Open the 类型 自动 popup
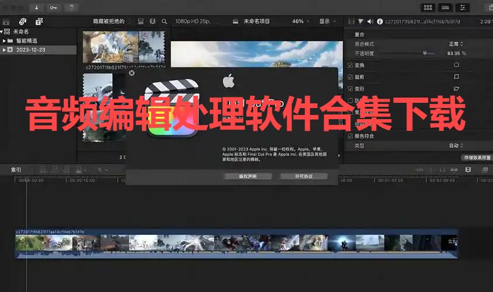493x292 pixels. [456, 145]
